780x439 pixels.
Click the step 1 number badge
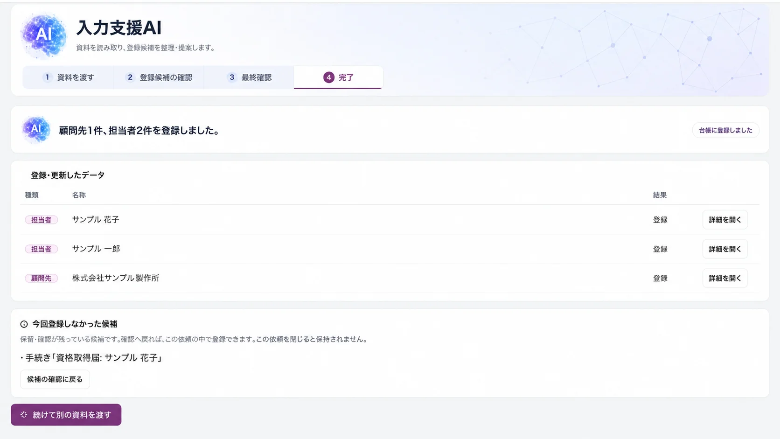click(x=47, y=77)
